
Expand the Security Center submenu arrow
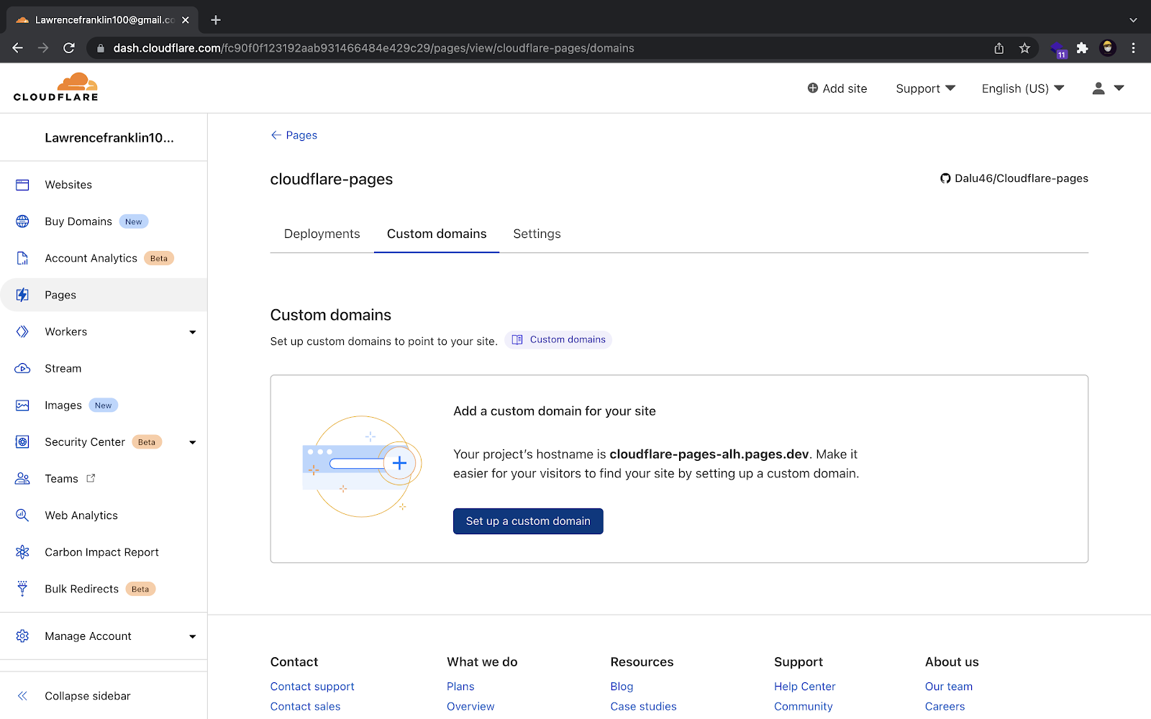point(192,442)
